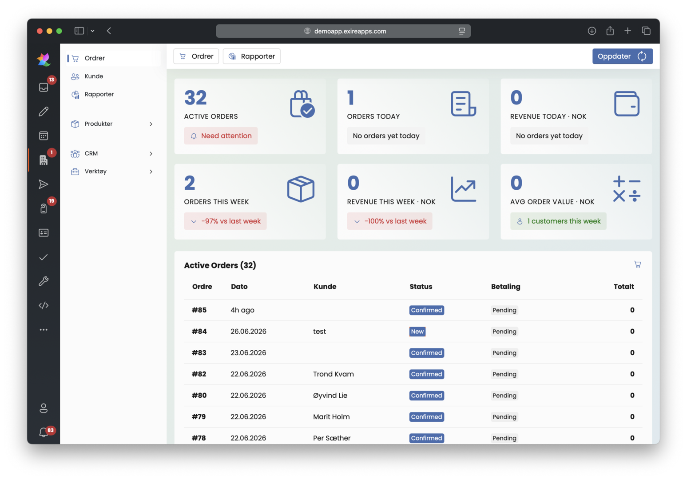
Task: Open the code brackets icon
Action: tap(44, 305)
